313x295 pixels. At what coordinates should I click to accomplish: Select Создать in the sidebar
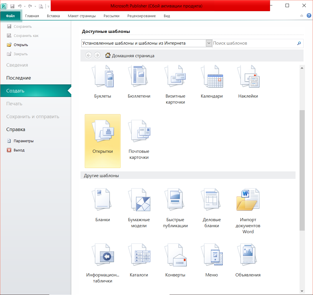click(x=36, y=91)
